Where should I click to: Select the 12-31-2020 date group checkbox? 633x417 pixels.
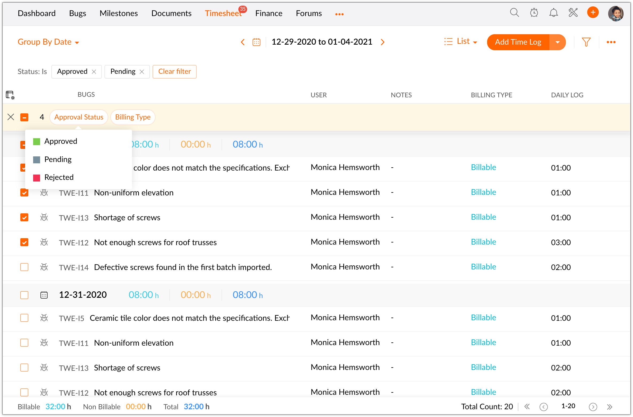click(x=24, y=295)
